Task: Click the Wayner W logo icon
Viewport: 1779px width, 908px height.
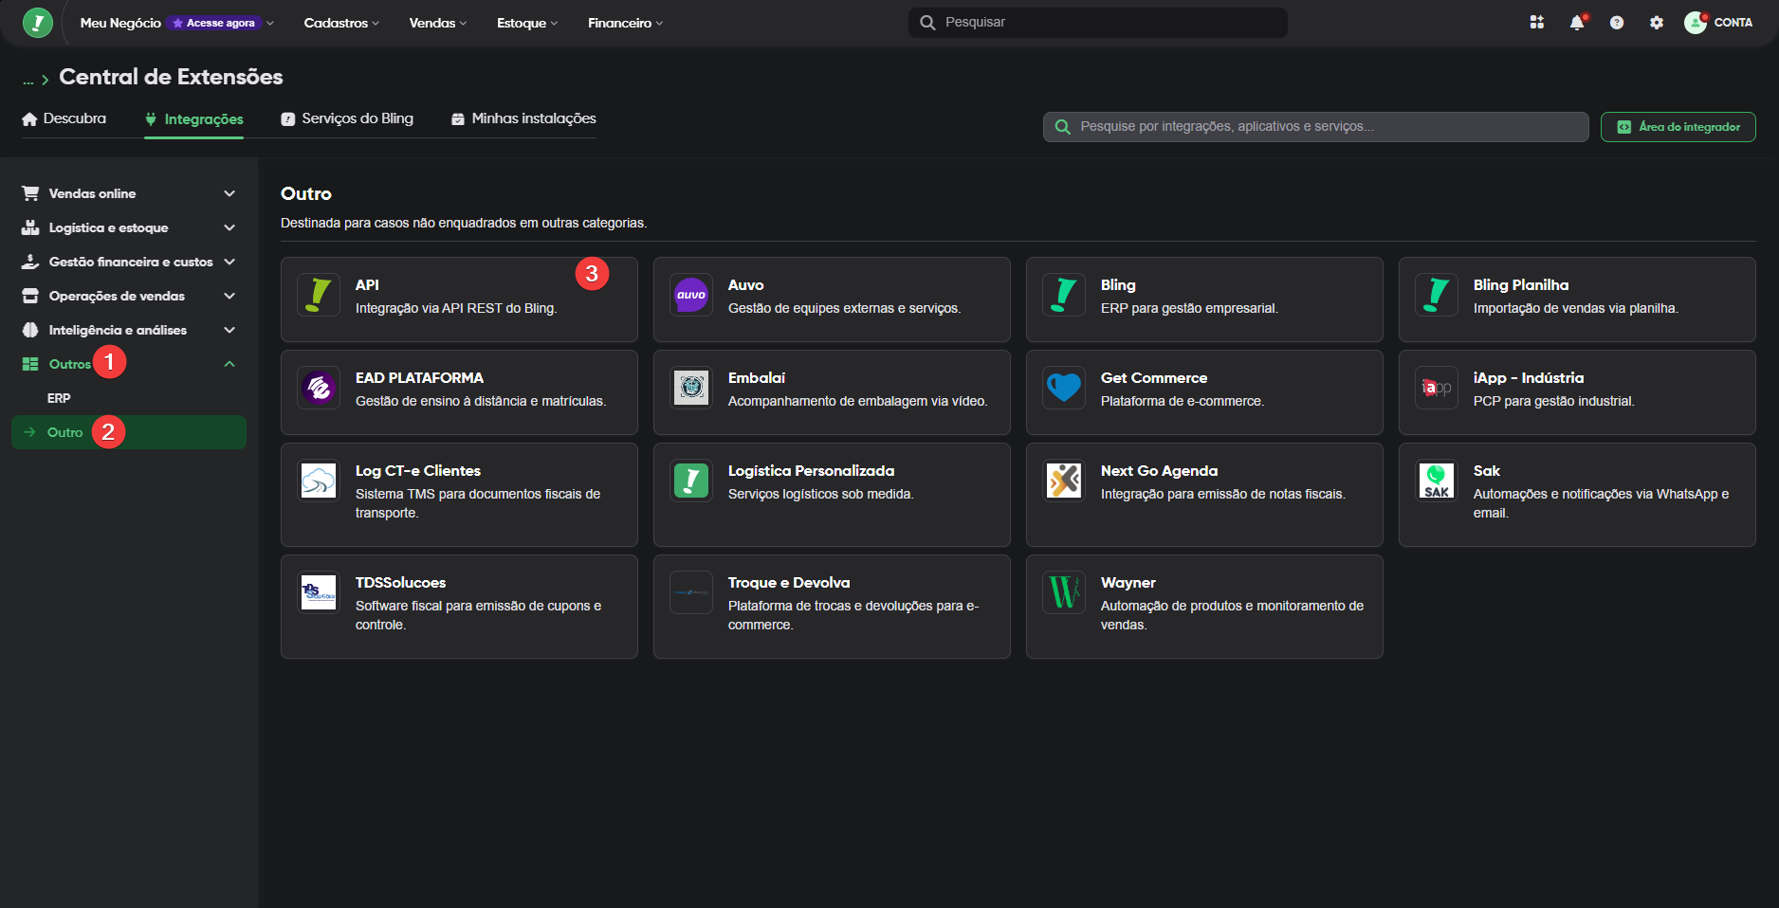Action: click(x=1064, y=592)
